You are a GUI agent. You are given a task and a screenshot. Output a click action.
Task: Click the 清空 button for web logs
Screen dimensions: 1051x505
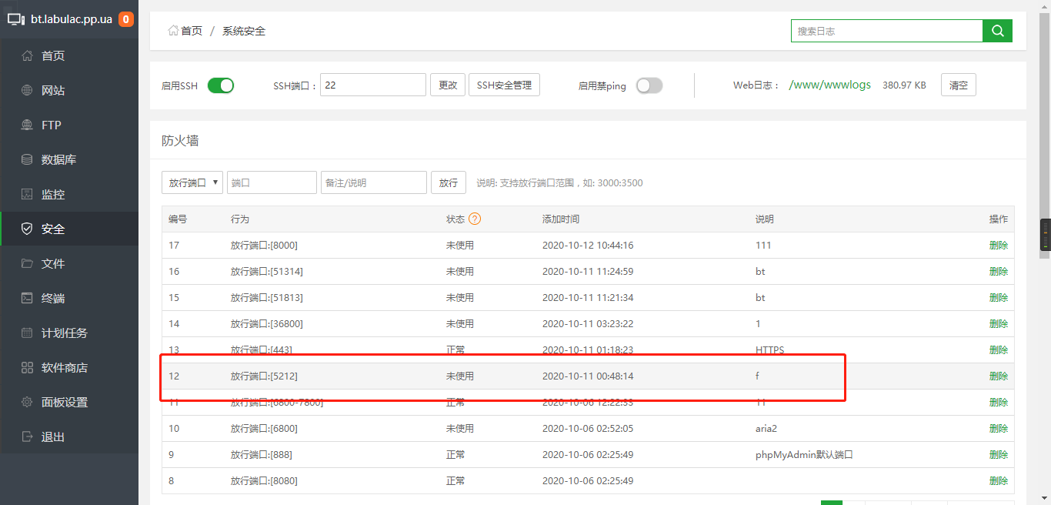(958, 85)
